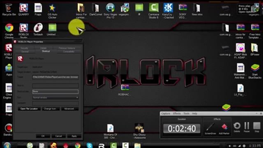Select the GS Auto Clicker star icon
The height and width of the screenshot is (148, 263).
(52, 11)
